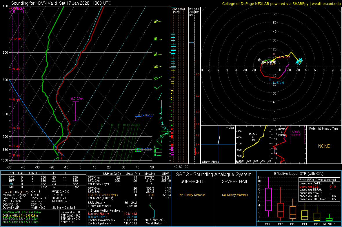
Task: Click the MeanW = 0.7g/kg value
Action: [x=14, y=195]
